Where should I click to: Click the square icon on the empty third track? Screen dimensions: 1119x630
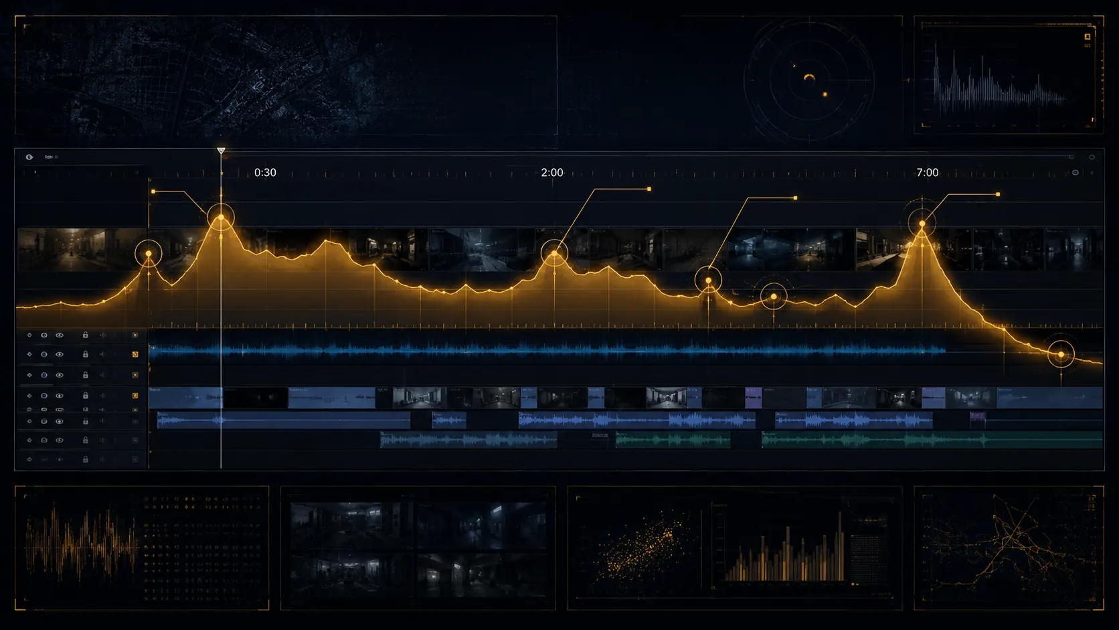(135, 375)
